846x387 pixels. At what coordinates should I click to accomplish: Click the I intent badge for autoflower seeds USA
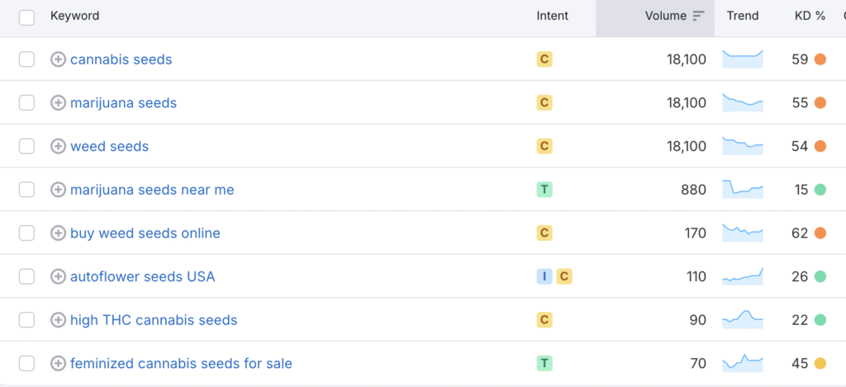coord(544,276)
